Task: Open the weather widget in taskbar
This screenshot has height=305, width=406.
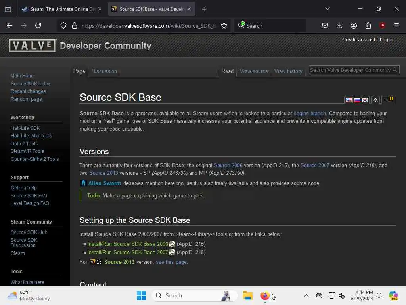Action: tap(29, 295)
